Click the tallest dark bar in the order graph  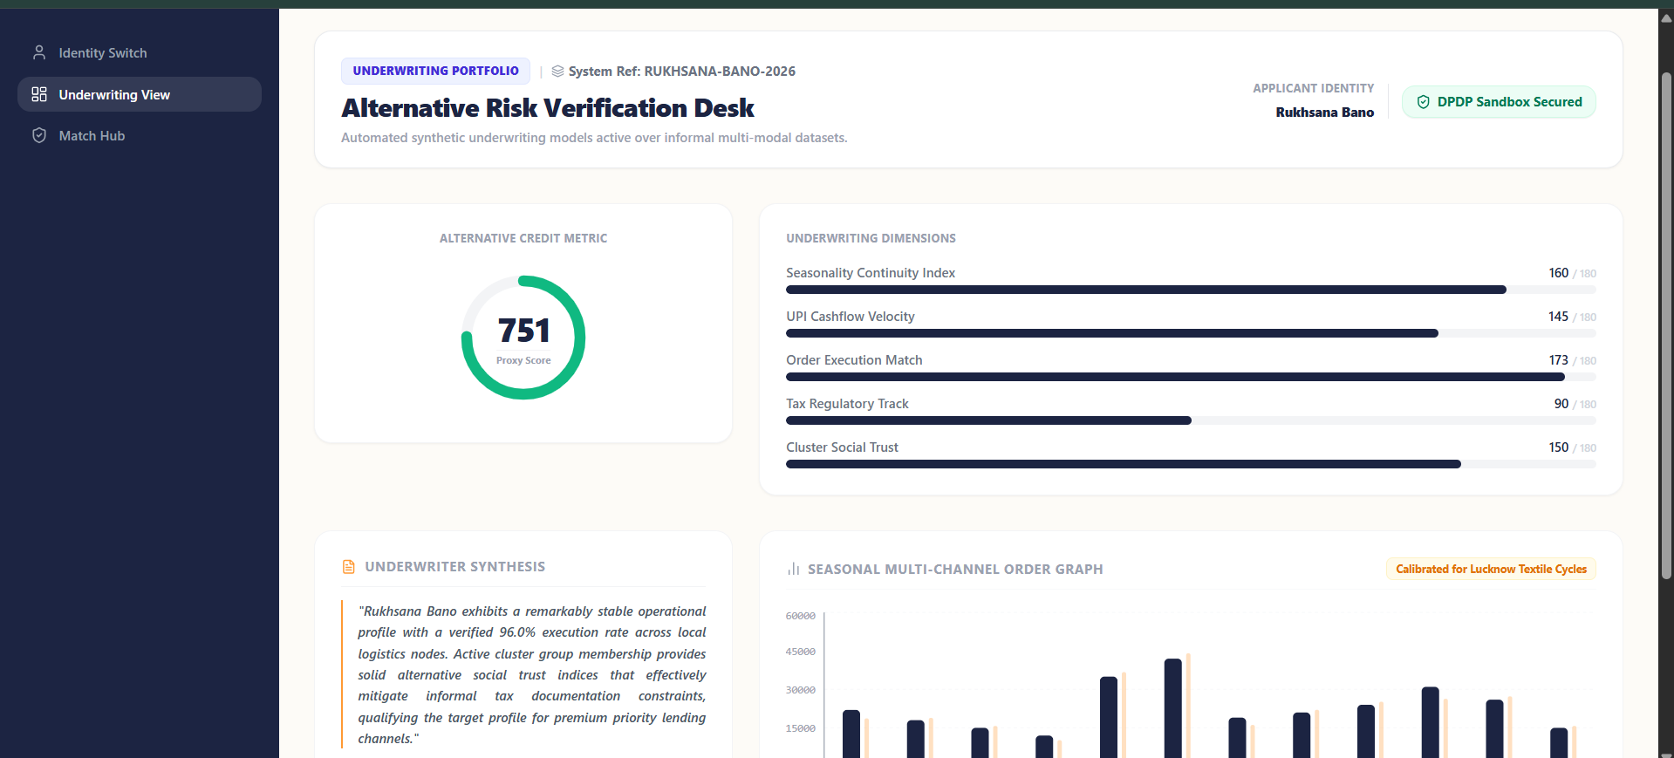pos(1173,708)
